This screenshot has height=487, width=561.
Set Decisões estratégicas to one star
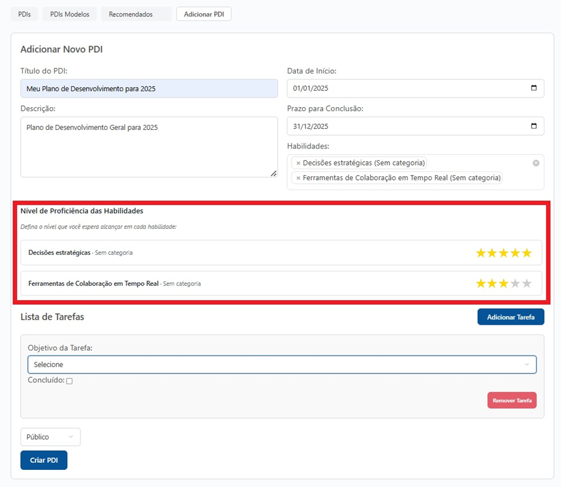(x=481, y=253)
